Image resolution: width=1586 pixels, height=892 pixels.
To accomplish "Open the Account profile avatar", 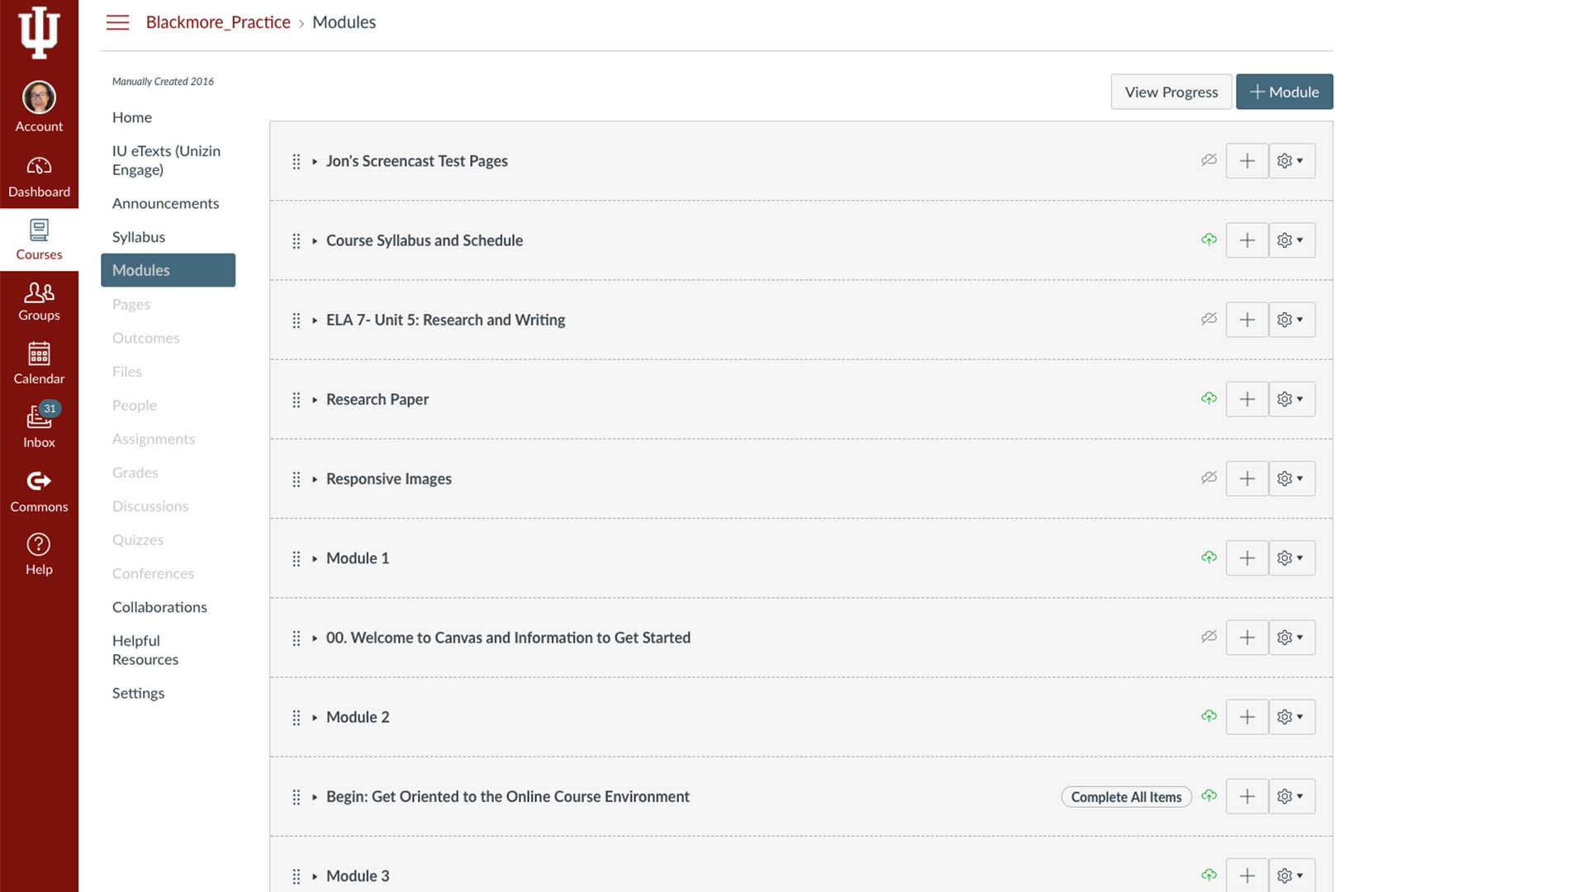I will tap(39, 97).
